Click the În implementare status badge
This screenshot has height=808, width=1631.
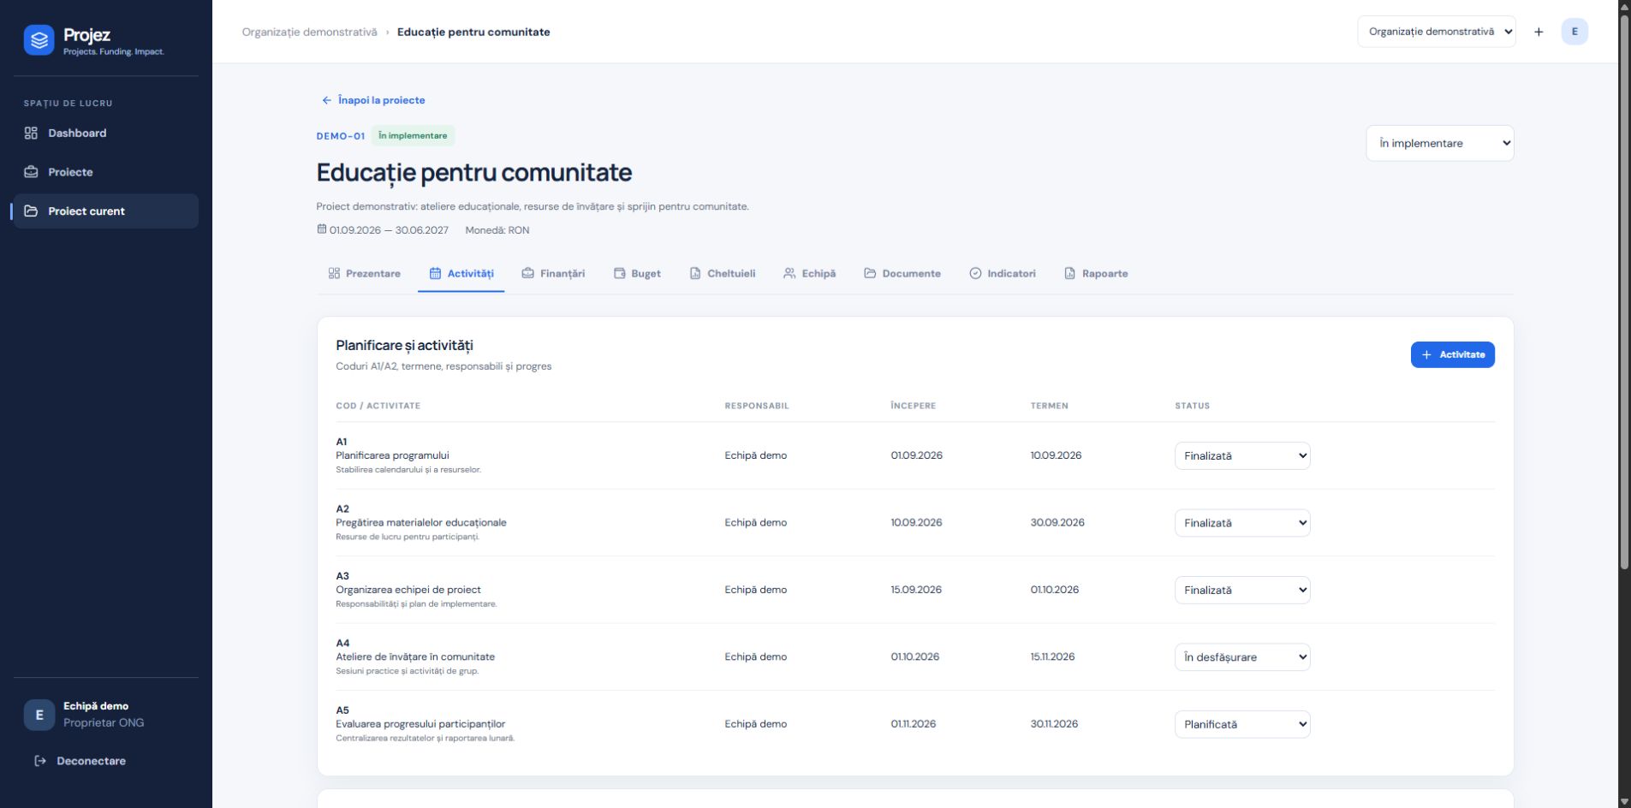coord(413,135)
